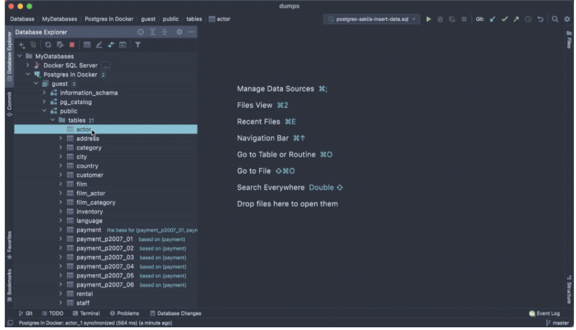The height and width of the screenshot is (330, 576).
Task: Open the query console icon
Action: (123, 45)
